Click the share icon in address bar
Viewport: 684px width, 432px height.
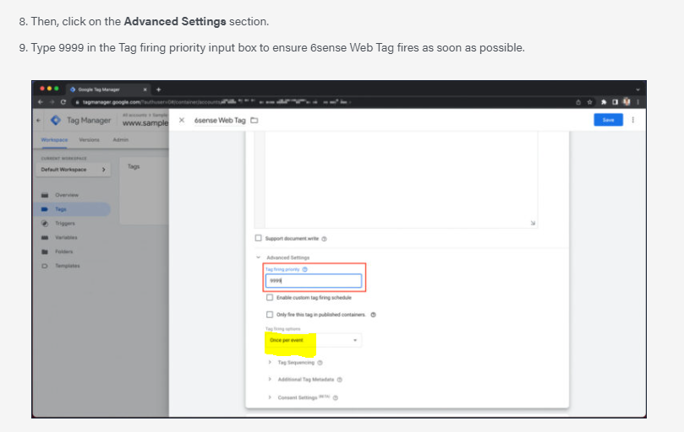click(x=578, y=102)
